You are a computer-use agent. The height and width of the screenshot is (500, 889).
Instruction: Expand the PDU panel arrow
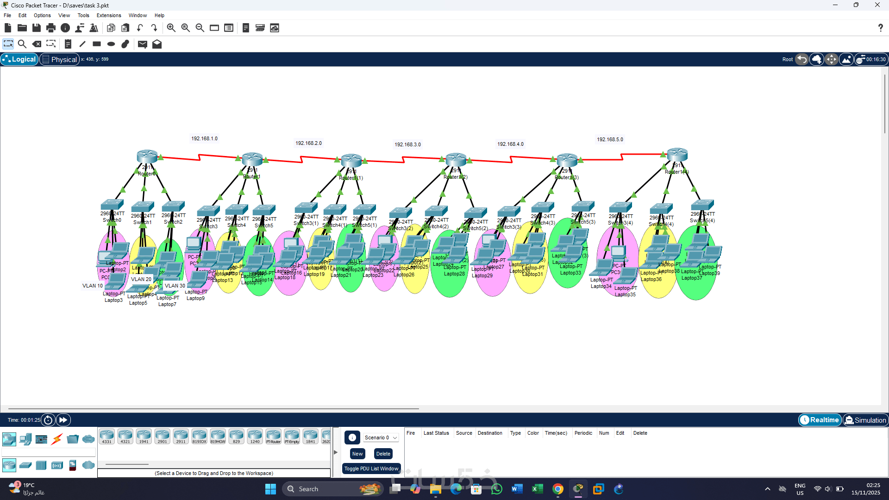point(336,452)
